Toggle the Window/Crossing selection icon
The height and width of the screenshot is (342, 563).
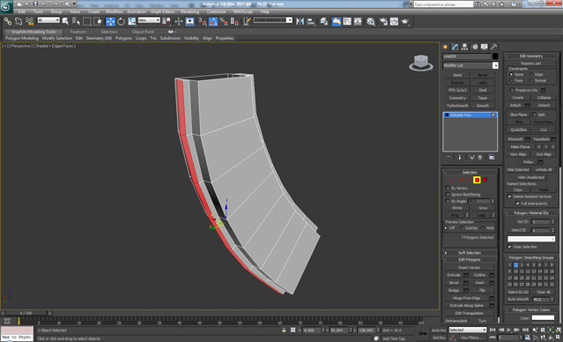98,21
